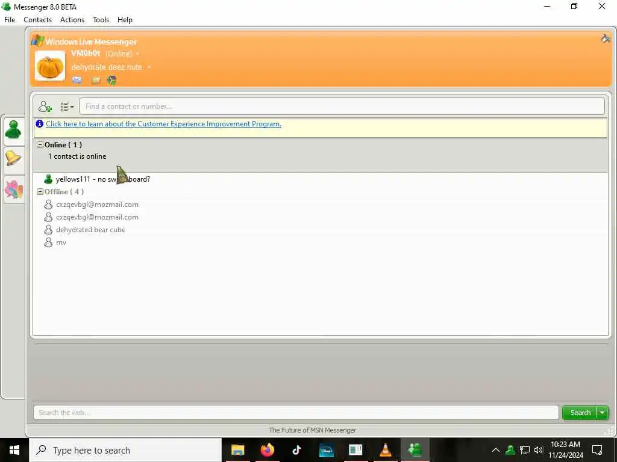The height and width of the screenshot is (462, 617).
Task: Click the offline icon beside 'dehydrated bear cube'
Action: click(x=48, y=230)
